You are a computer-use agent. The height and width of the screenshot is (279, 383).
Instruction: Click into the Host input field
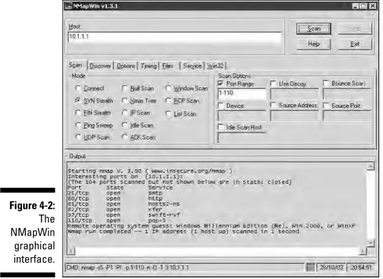tap(175, 37)
